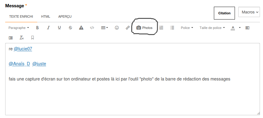Open the @juste mention link

[x=39, y=64]
